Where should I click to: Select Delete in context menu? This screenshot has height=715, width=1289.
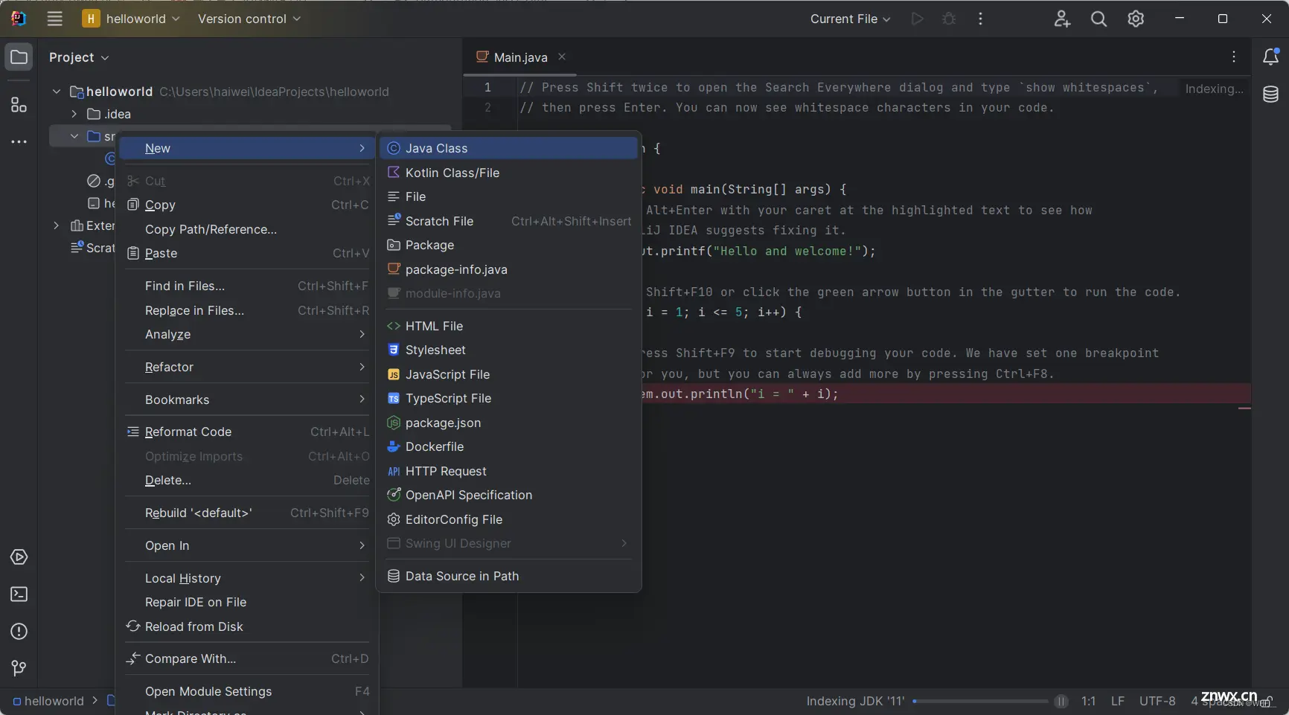point(247,480)
